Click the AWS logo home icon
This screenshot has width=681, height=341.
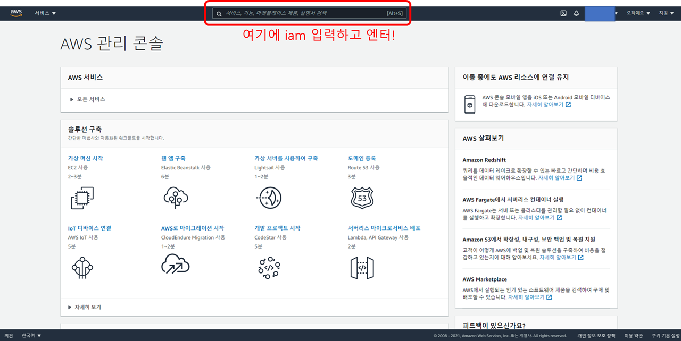click(16, 13)
